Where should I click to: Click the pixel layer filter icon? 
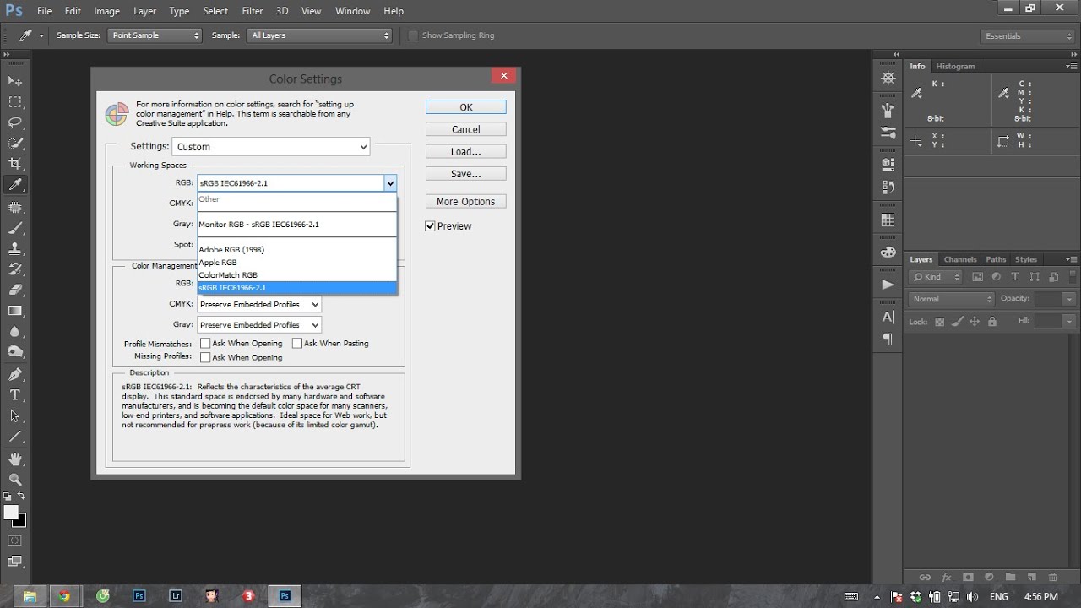point(978,277)
